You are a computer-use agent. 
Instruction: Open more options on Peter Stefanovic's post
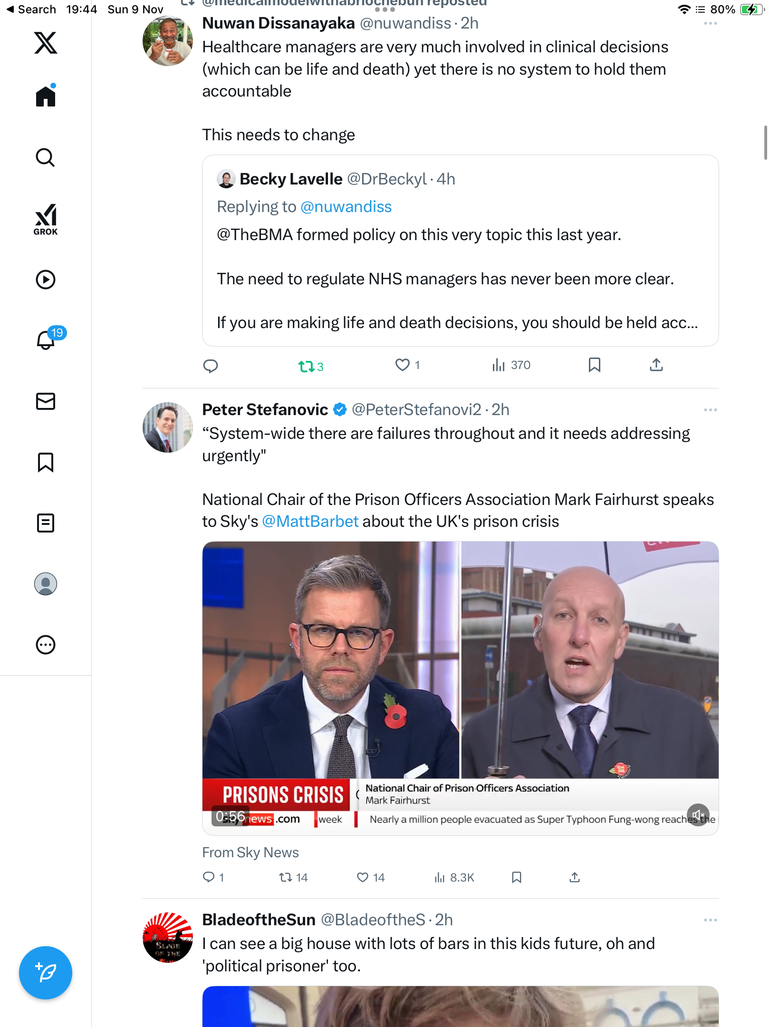(x=710, y=410)
